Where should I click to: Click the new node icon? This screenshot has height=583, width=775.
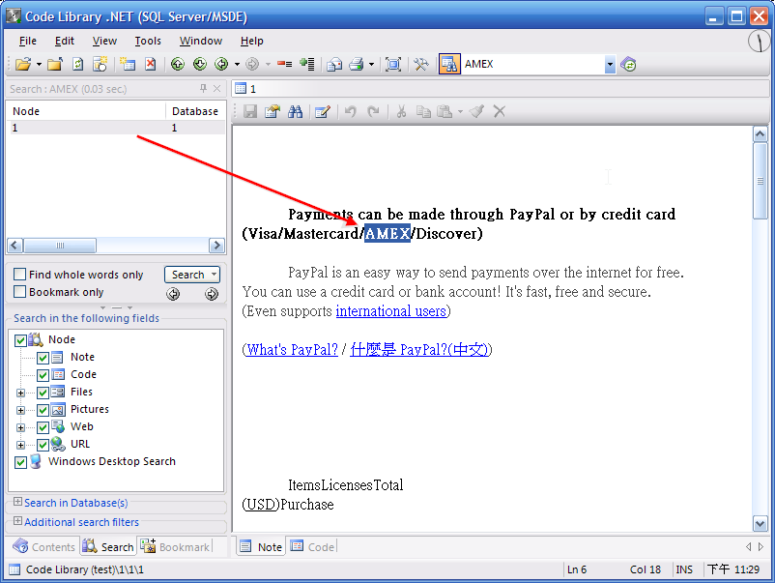128,64
